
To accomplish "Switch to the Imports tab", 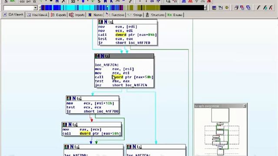I will [77, 15].
